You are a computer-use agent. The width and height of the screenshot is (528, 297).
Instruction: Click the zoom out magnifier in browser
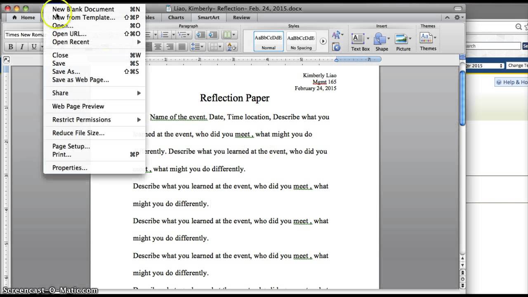(519, 27)
